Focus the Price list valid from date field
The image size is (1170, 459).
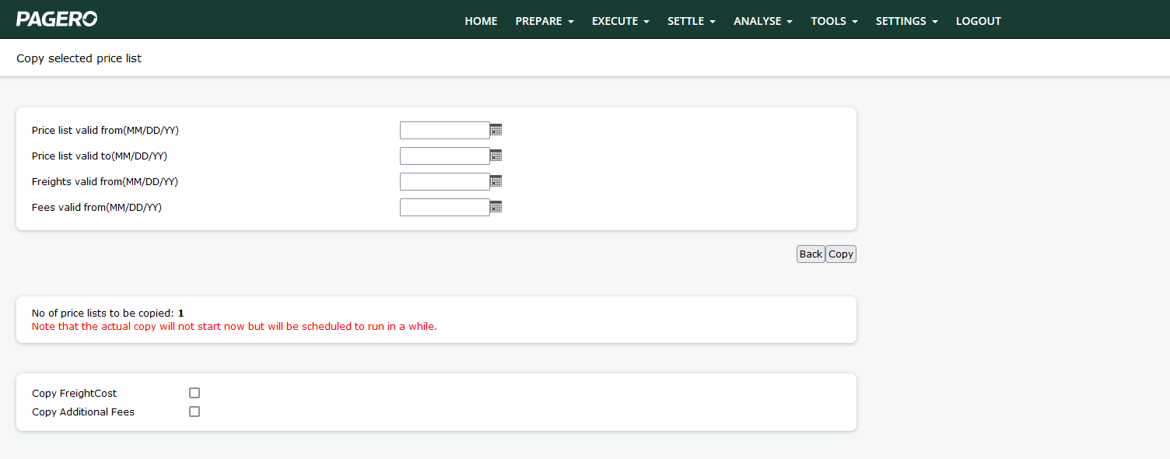click(x=444, y=130)
